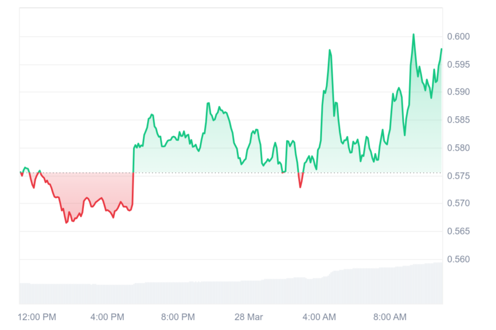Click the 0.570 price axis label
This screenshot has height=330, width=496.
click(458, 203)
